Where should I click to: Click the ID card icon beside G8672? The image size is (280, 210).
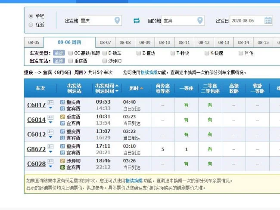[x=50, y=147]
